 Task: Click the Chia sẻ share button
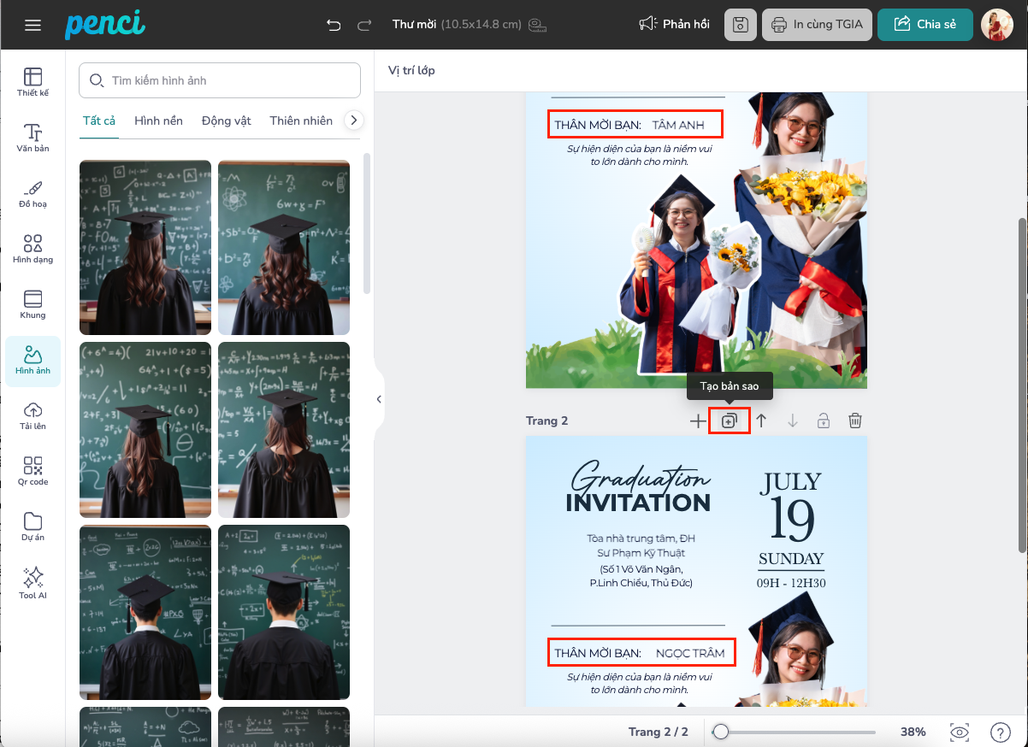tap(925, 25)
